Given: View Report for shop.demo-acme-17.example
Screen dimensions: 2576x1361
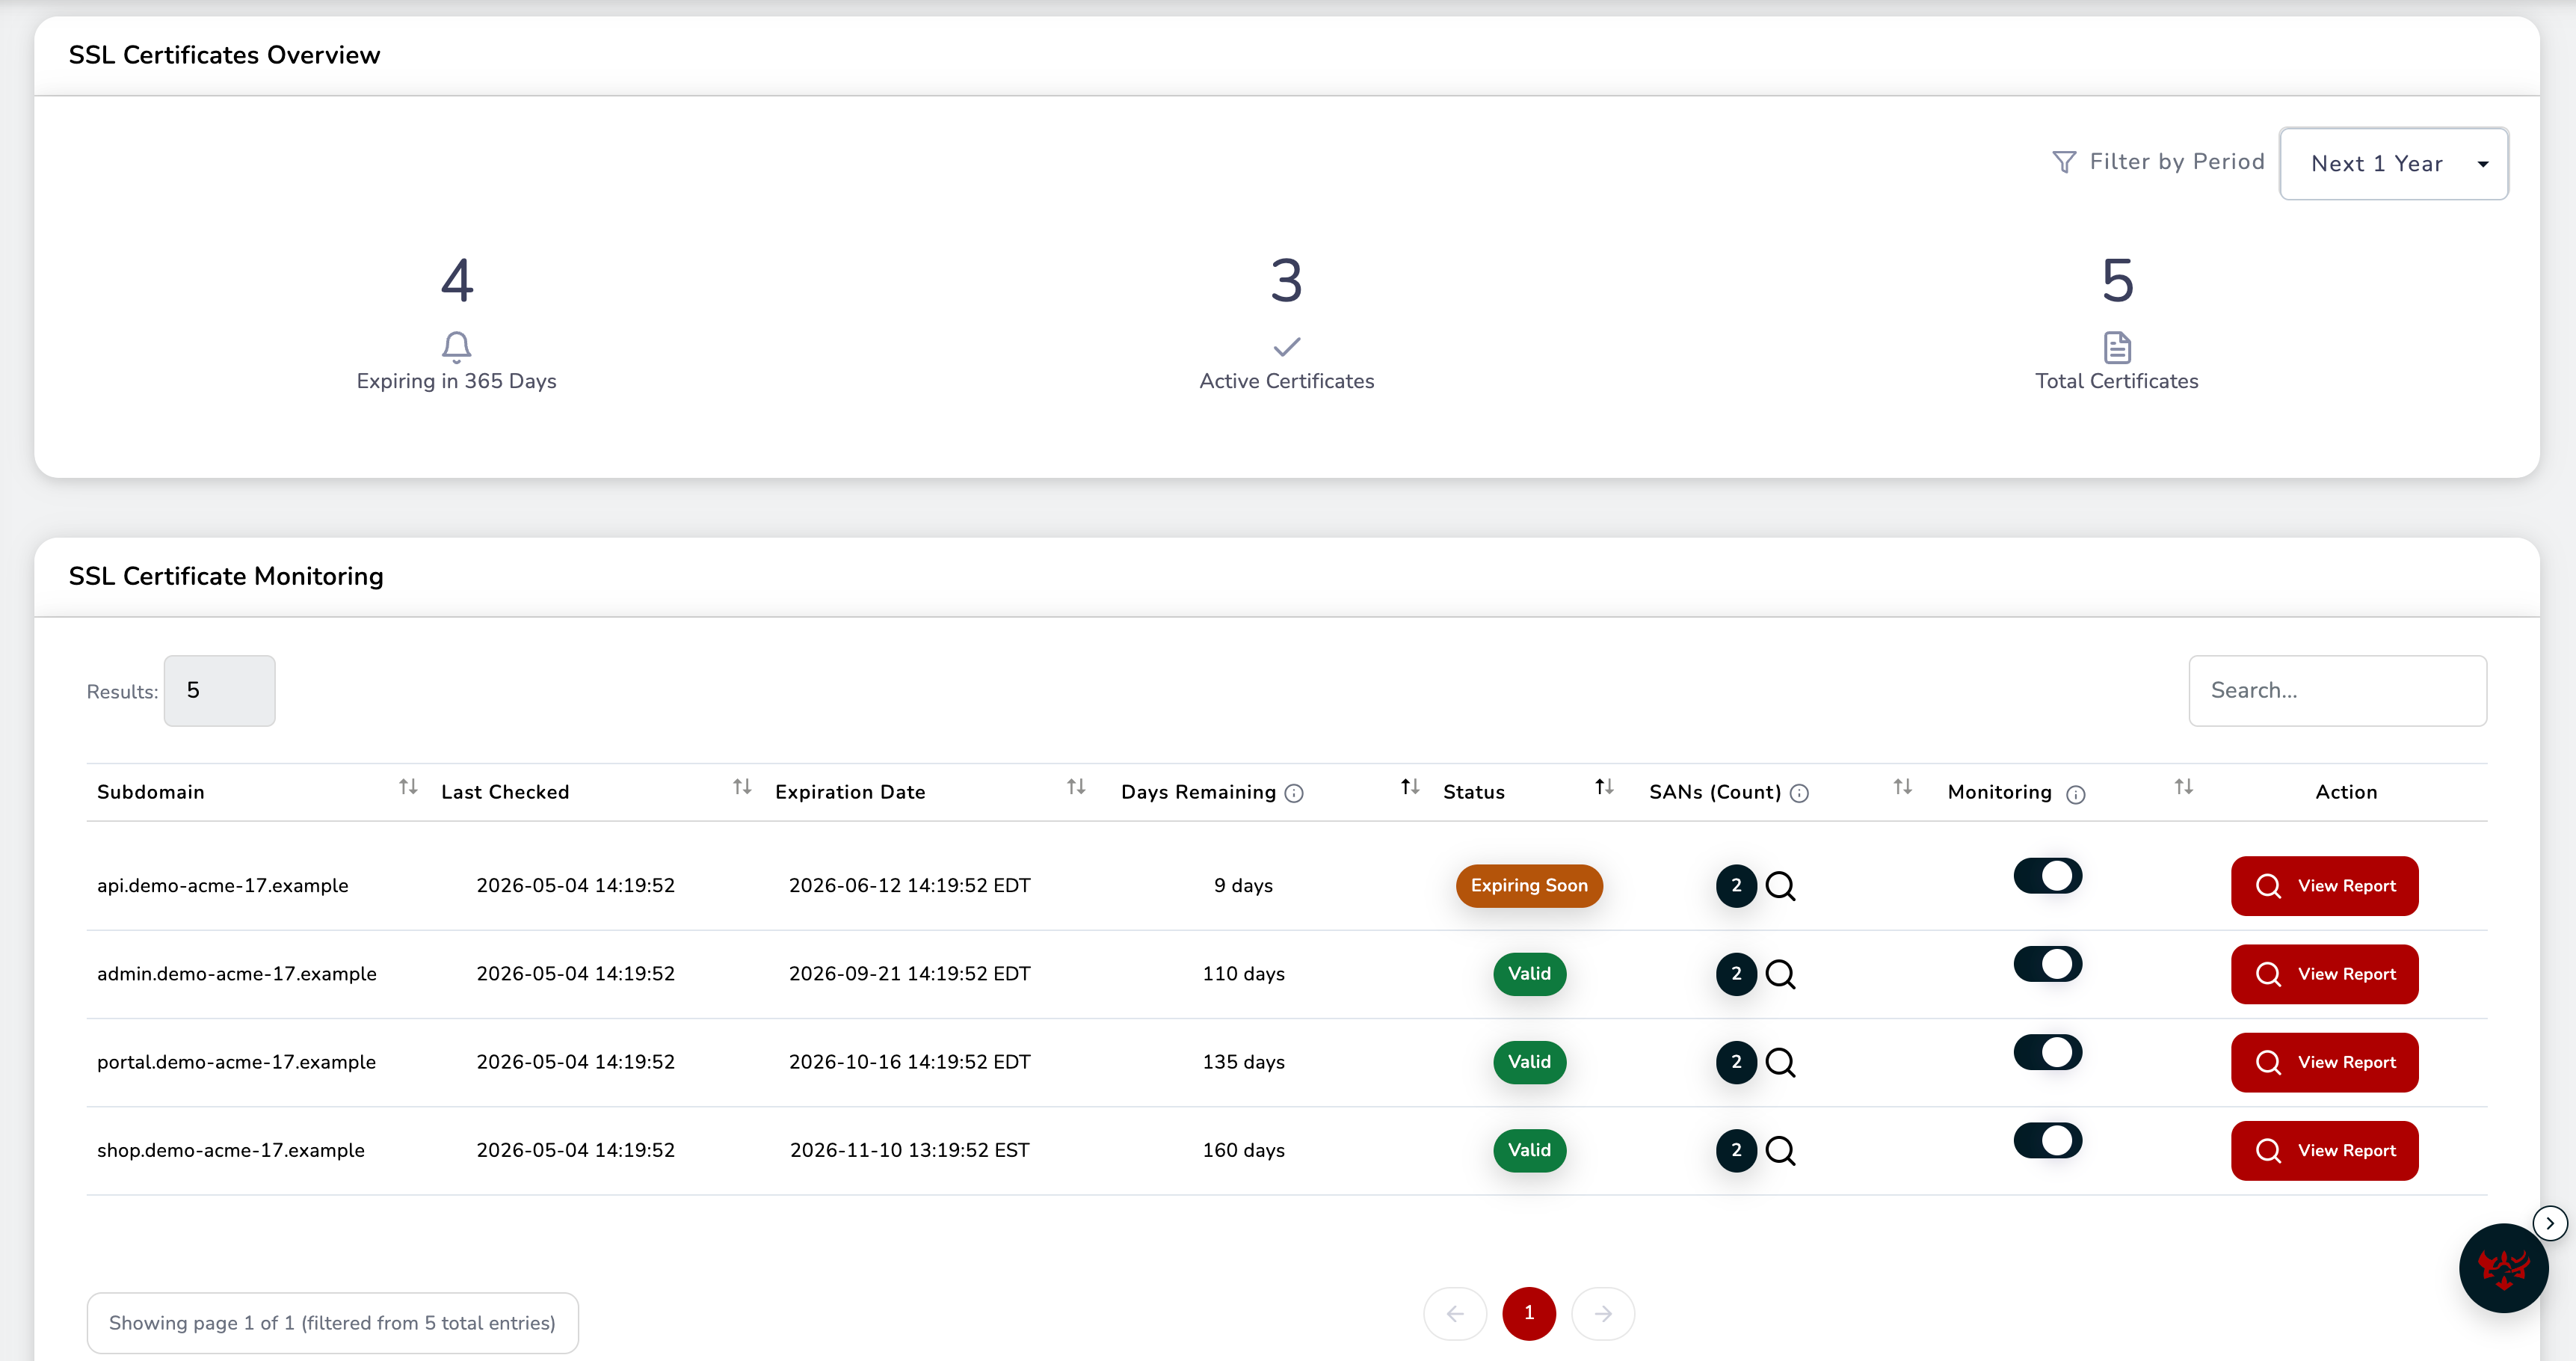Looking at the screenshot, I should click(2325, 1150).
